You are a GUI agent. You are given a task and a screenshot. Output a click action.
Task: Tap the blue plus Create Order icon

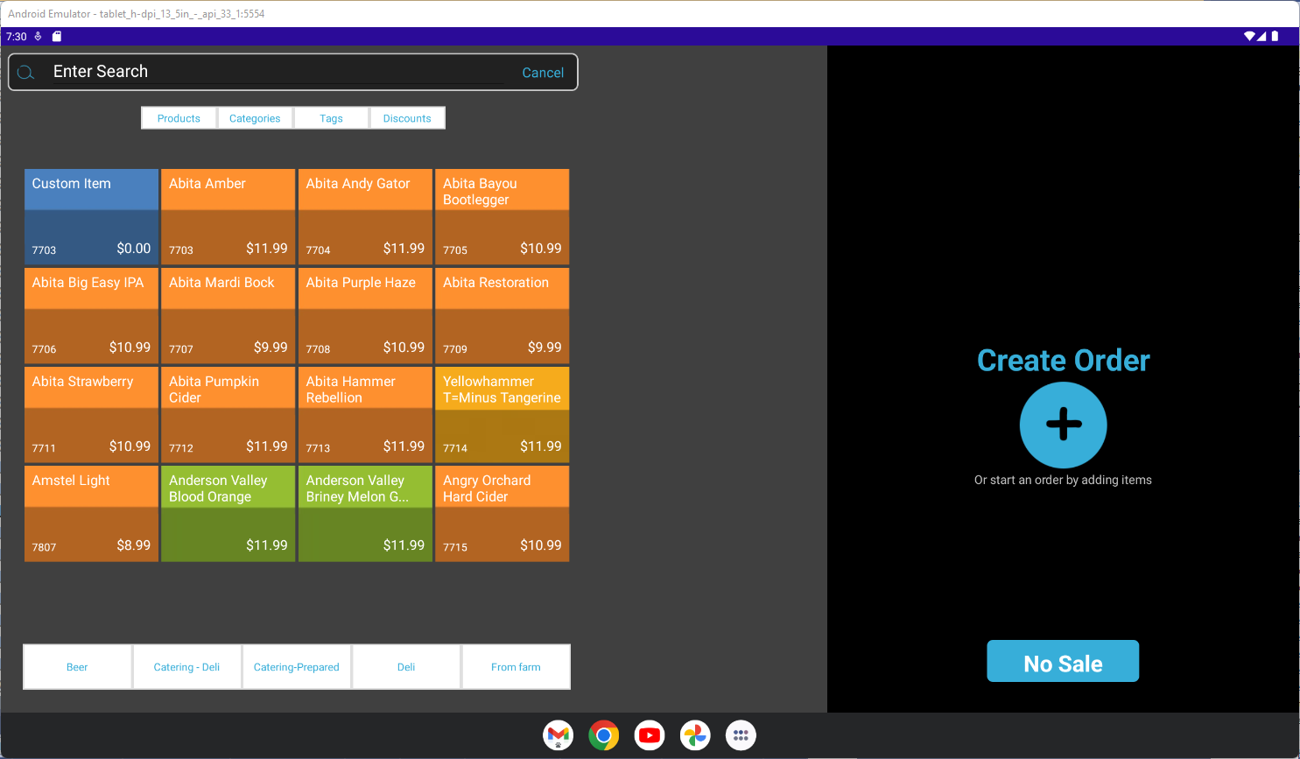[1063, 425]
